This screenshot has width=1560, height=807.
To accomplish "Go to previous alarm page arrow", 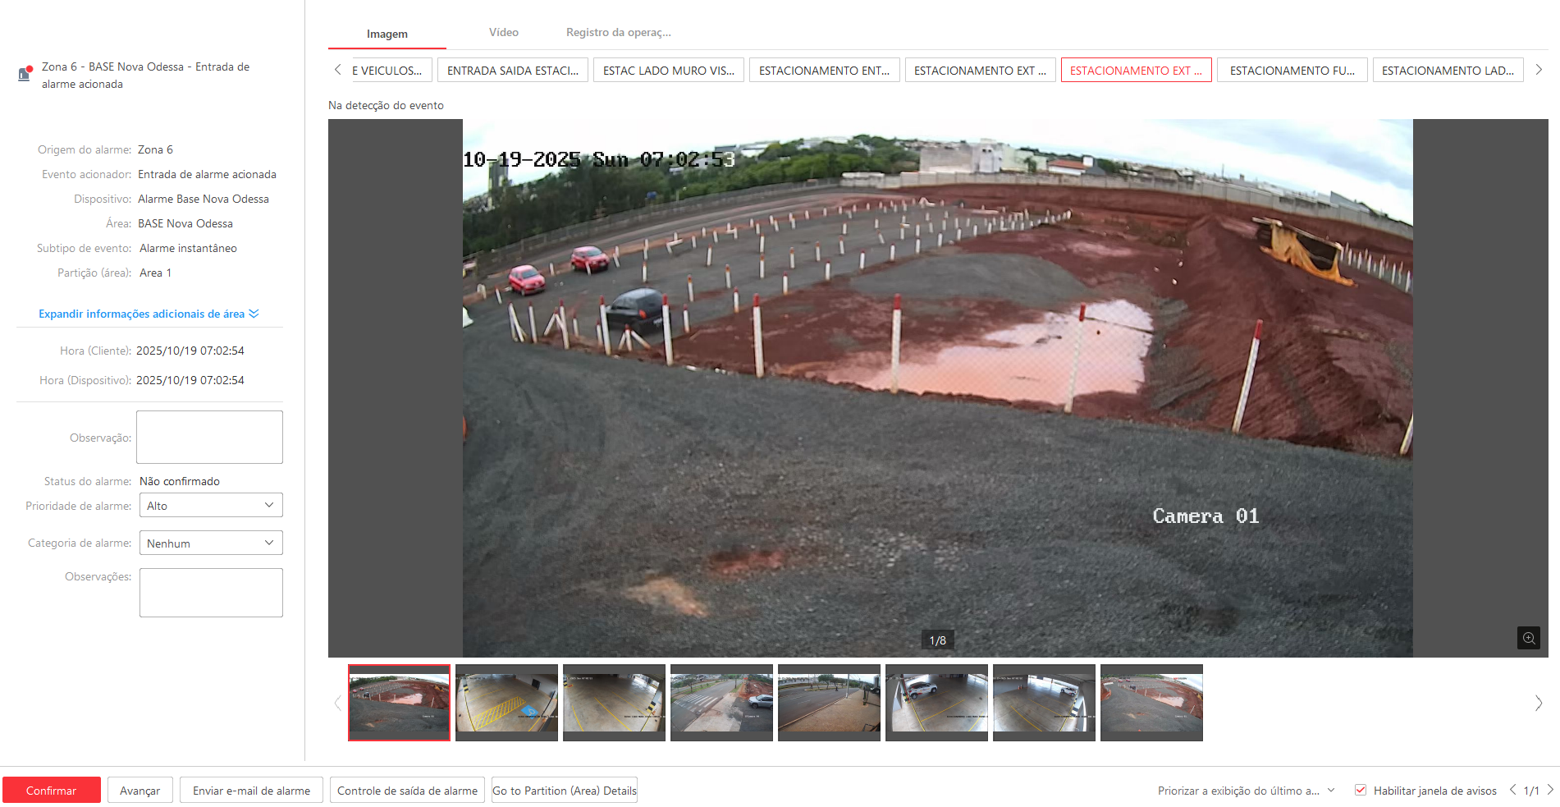I will (x=1512, y=790).
